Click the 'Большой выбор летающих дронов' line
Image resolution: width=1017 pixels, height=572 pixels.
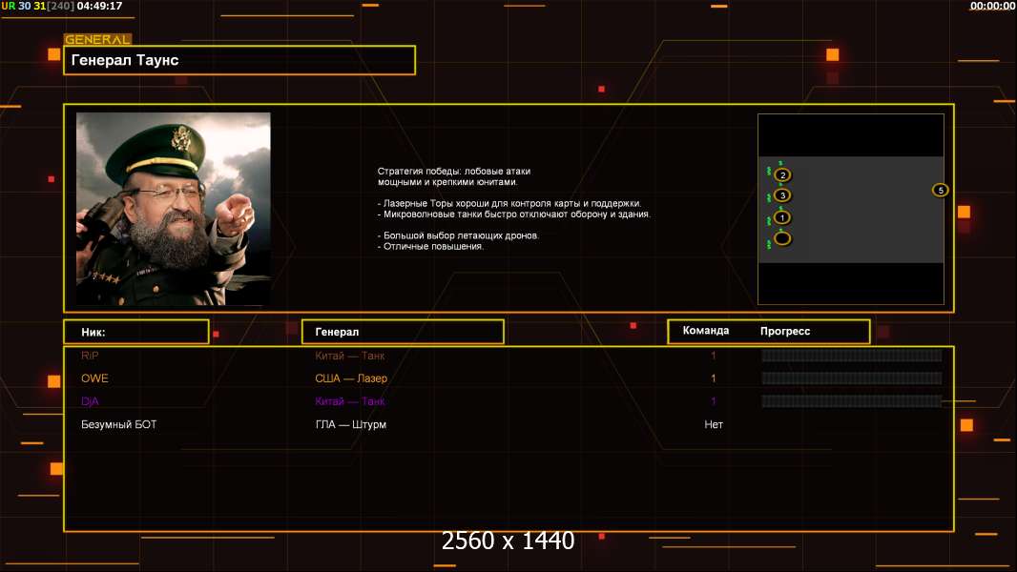point(458,235)
